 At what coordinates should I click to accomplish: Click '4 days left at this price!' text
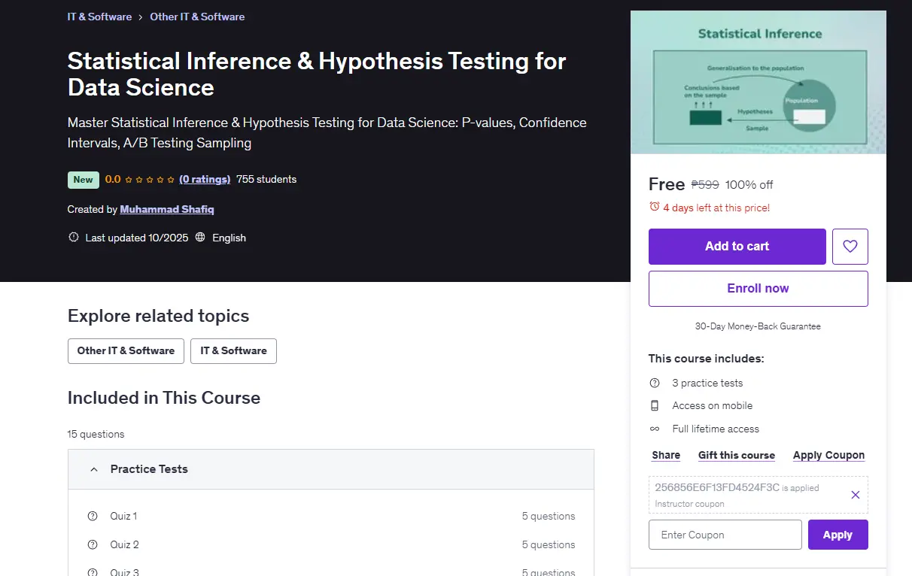[716, 208]
